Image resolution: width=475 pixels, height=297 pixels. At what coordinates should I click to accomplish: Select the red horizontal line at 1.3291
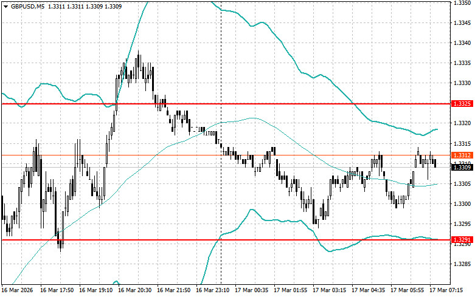pyautogui.click(x=226, y=240)
